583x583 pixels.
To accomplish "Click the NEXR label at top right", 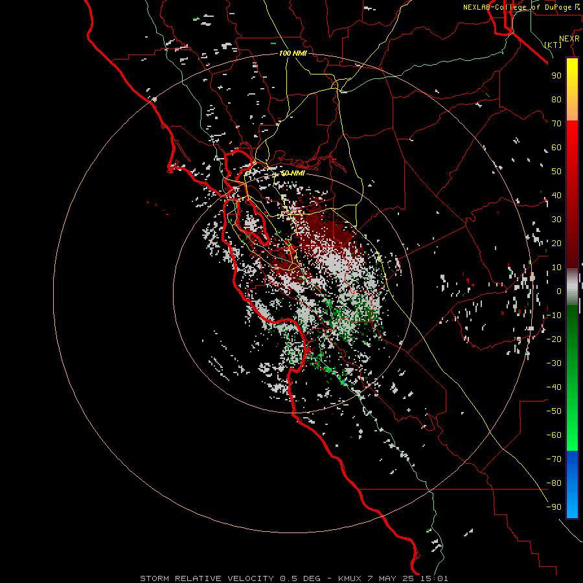I will click(x=569, y=39).
